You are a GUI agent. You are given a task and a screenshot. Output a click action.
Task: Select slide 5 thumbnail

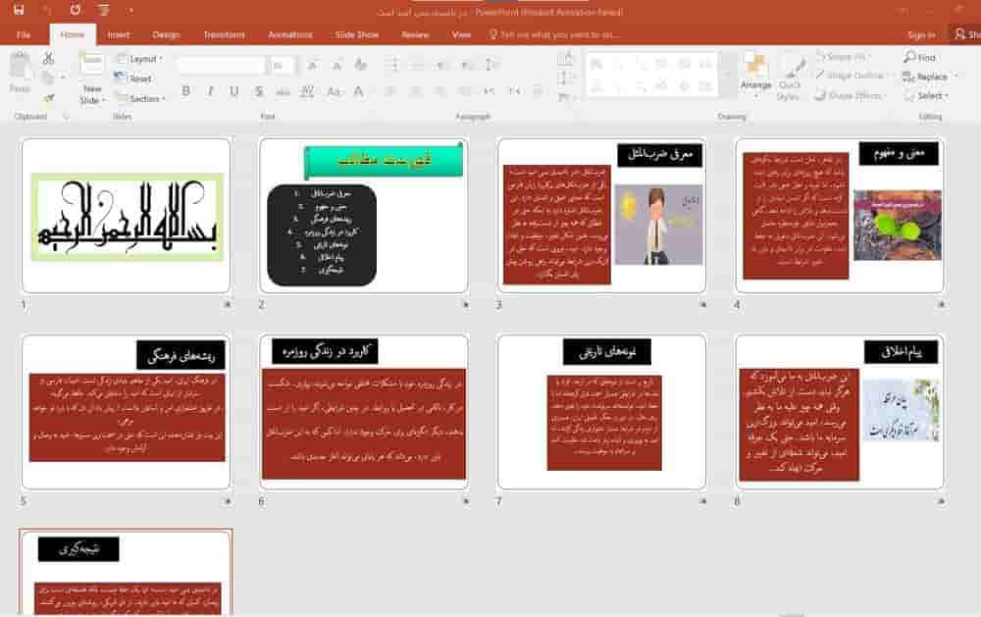126,411
